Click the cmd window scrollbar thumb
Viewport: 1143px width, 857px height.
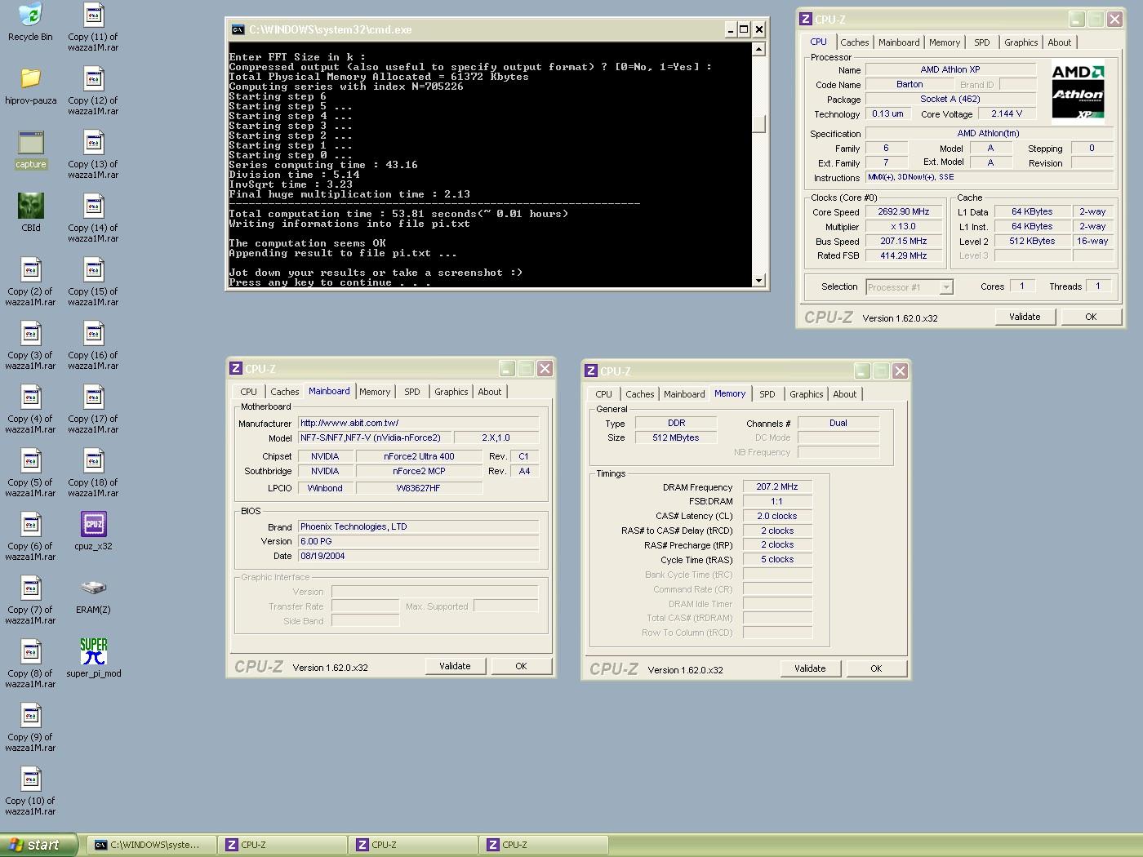point(758,124)
